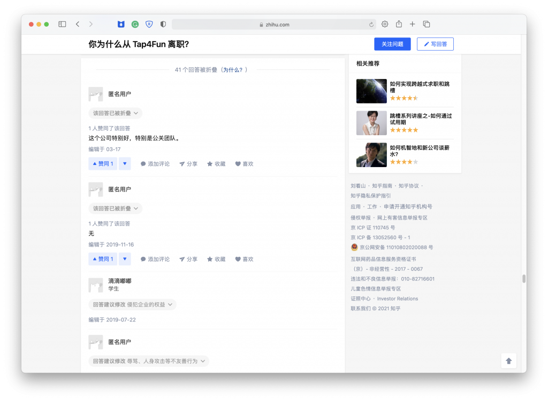Viewport: 548px width, 401px height.
Task: Expand 该回答已被折叠 on the 2019-11-16 answer
Action: 116,208
